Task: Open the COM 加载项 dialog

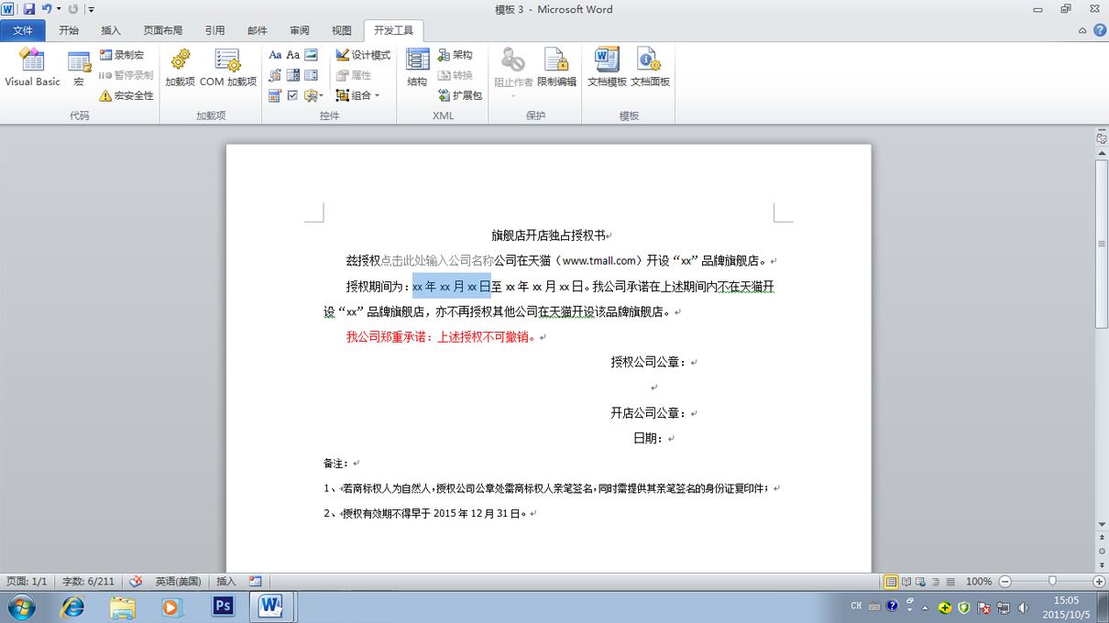Action: (x=228, y=69)
